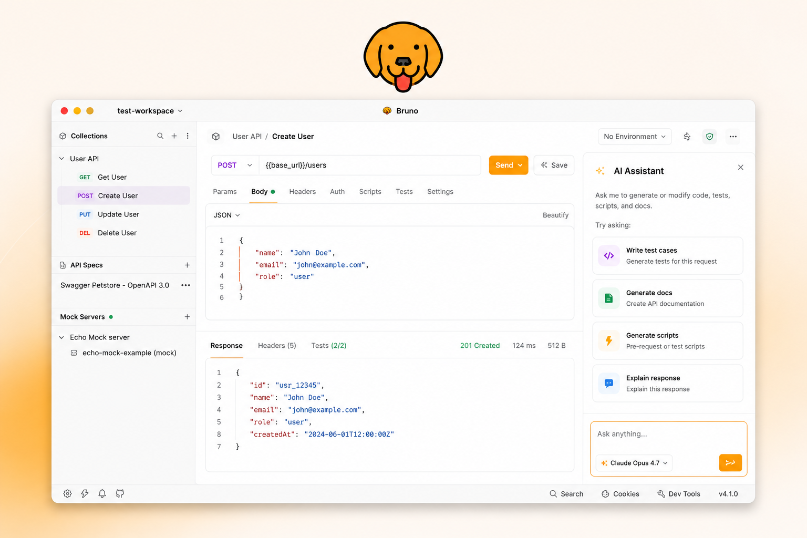Focus the request URL field

click(x=370, y=165)
